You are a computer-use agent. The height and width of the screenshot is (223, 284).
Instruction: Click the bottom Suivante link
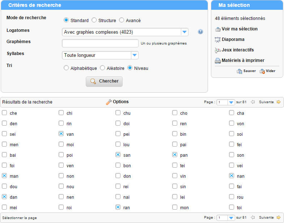coord(266,217)
